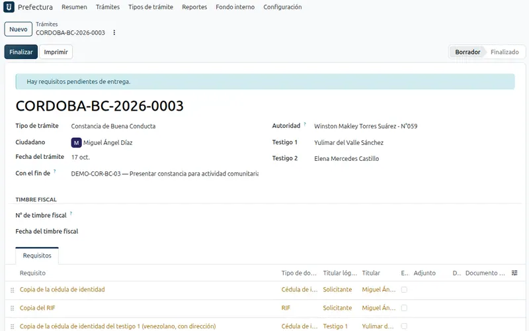Sort by the Titular column header
529x331 pixels.
coord(371,273)
